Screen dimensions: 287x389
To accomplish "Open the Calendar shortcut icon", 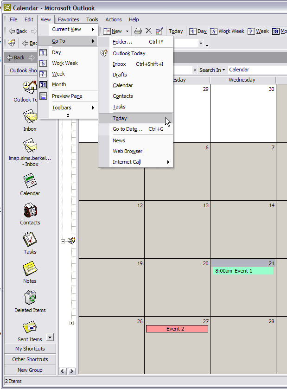I will [30, 181].
